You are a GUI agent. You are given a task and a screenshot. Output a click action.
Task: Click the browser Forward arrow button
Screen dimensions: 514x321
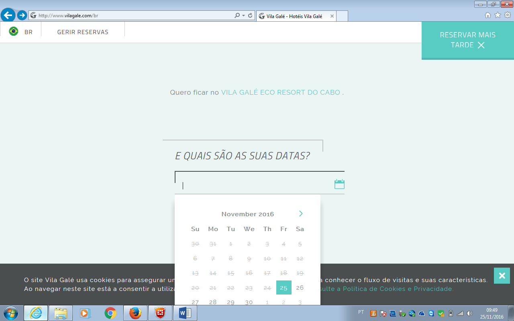[22, 15]
